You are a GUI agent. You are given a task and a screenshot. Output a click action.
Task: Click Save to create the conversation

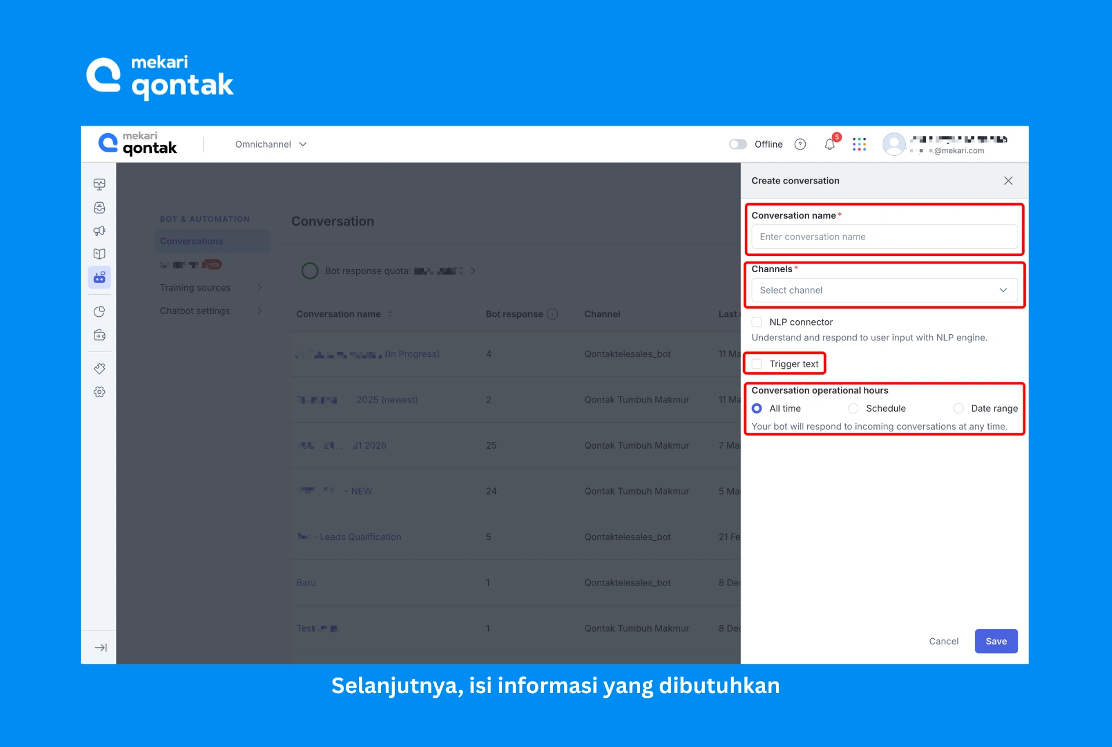[x=996, y=641]
